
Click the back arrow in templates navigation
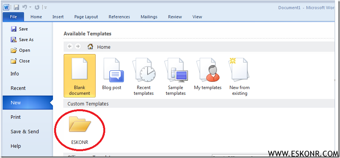tap(70, 46)
